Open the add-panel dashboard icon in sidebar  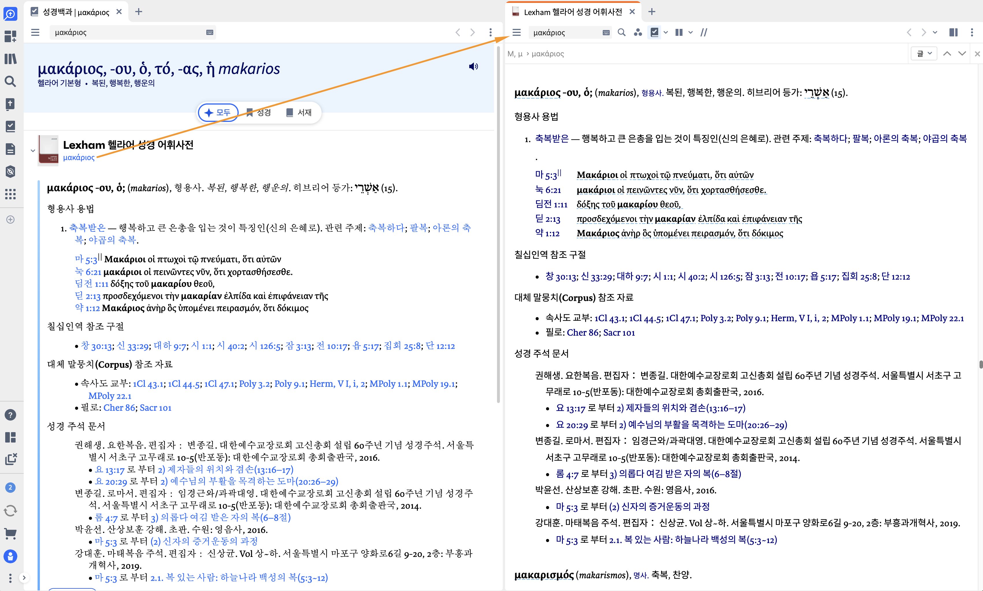point(10,36)
